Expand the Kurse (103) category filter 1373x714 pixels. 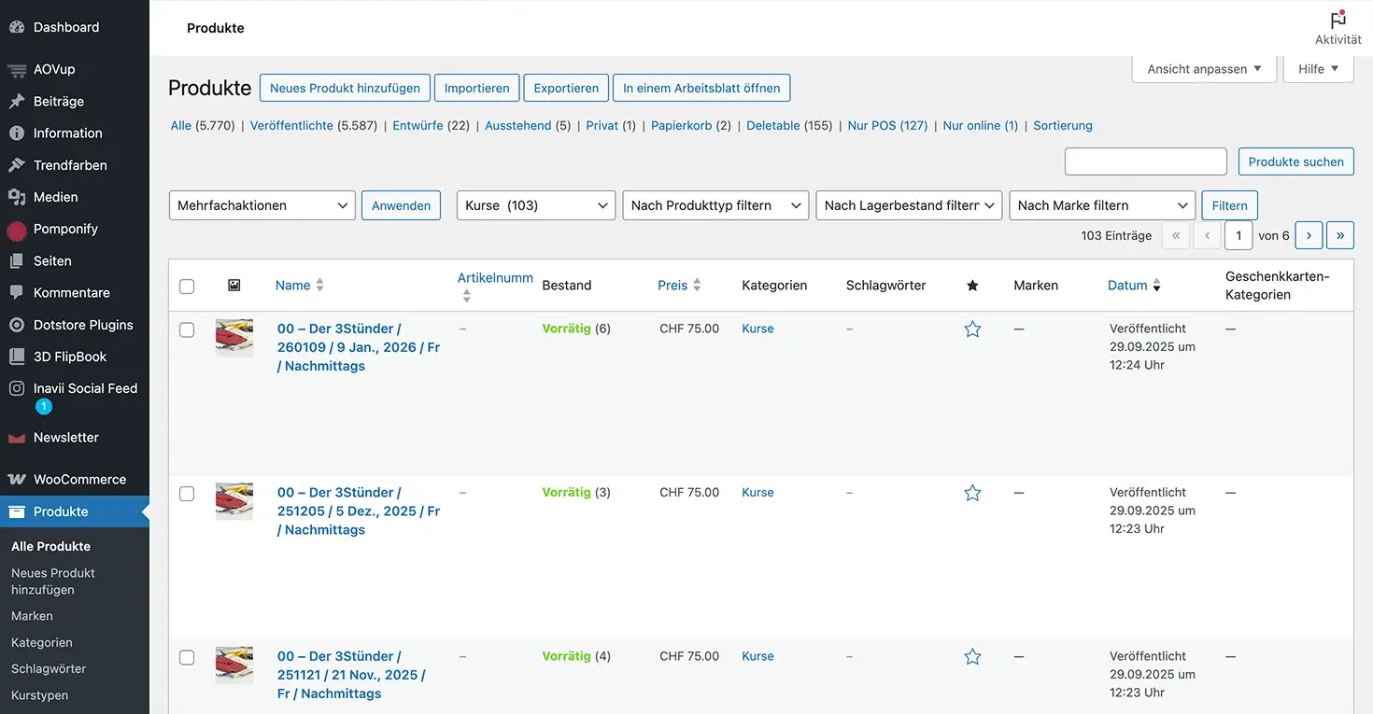(535, 205)
